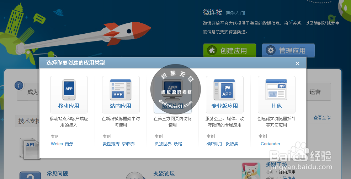Close the app type selection dialog
The width and height of the screenshot is (351, 179).
tap(298, 63)
